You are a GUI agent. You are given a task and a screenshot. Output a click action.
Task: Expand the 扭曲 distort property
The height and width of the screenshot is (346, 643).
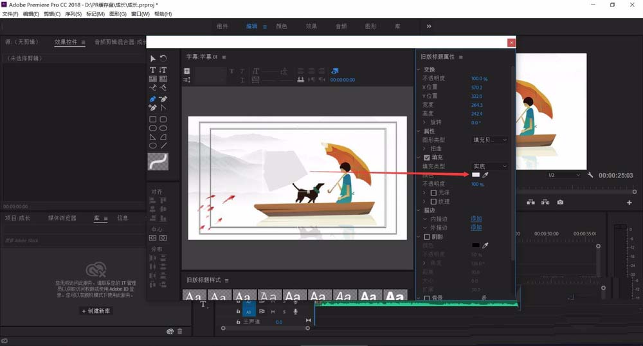pyautogui.click(x=424, y=149)
